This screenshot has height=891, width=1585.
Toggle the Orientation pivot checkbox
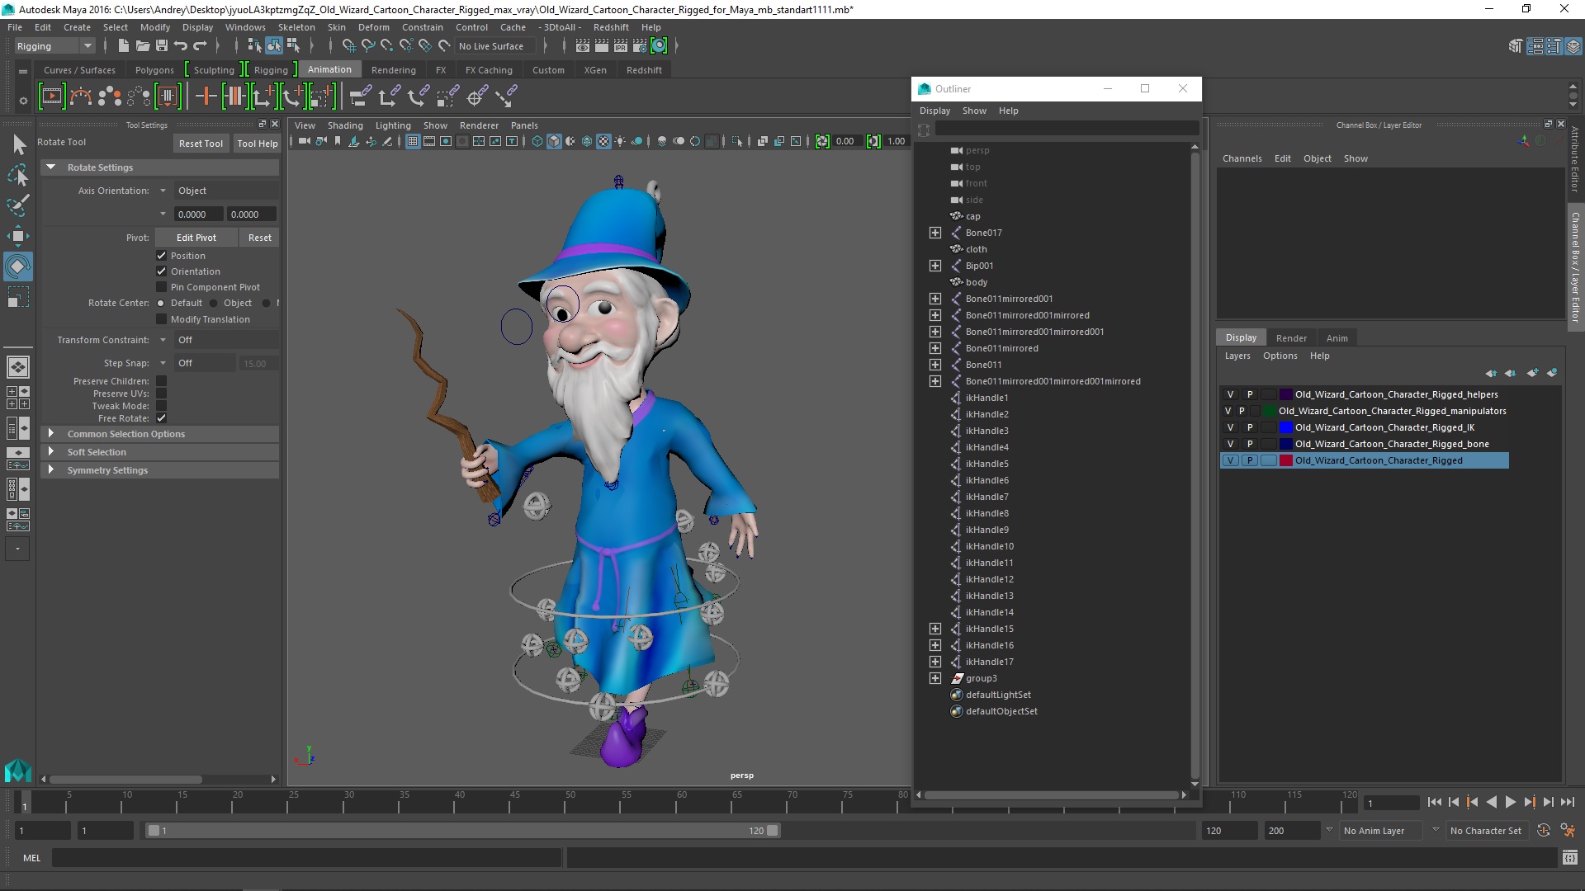click(162, 271)
